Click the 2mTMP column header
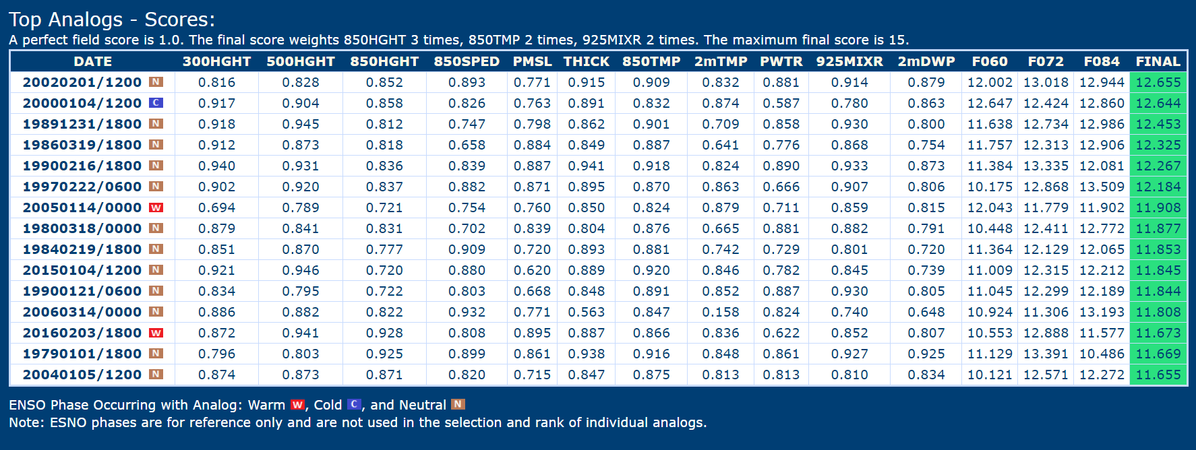This screenshot has width=1196, height=450. pos(721,61)
